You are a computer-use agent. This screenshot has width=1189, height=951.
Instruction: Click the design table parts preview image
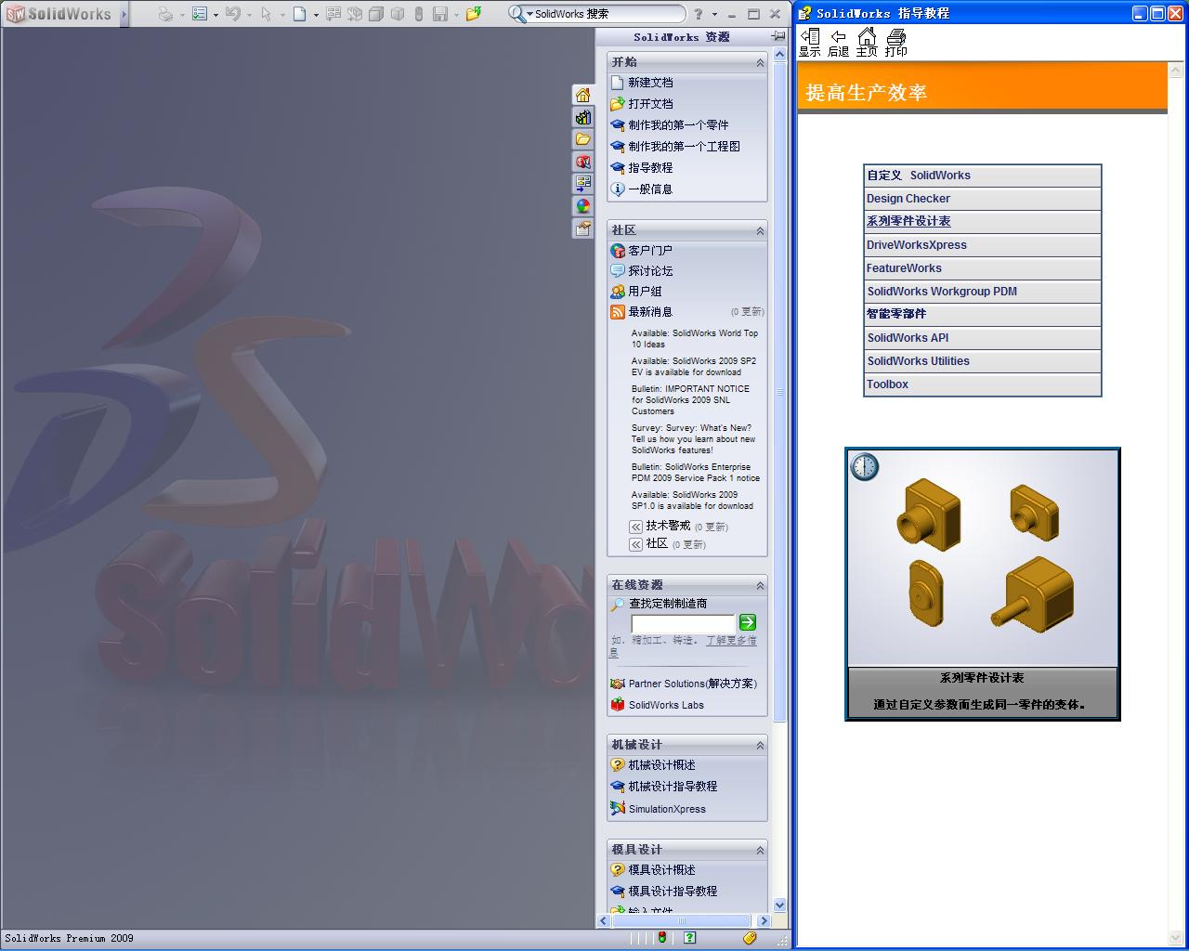pyautogui.click(x=983, y=559)
